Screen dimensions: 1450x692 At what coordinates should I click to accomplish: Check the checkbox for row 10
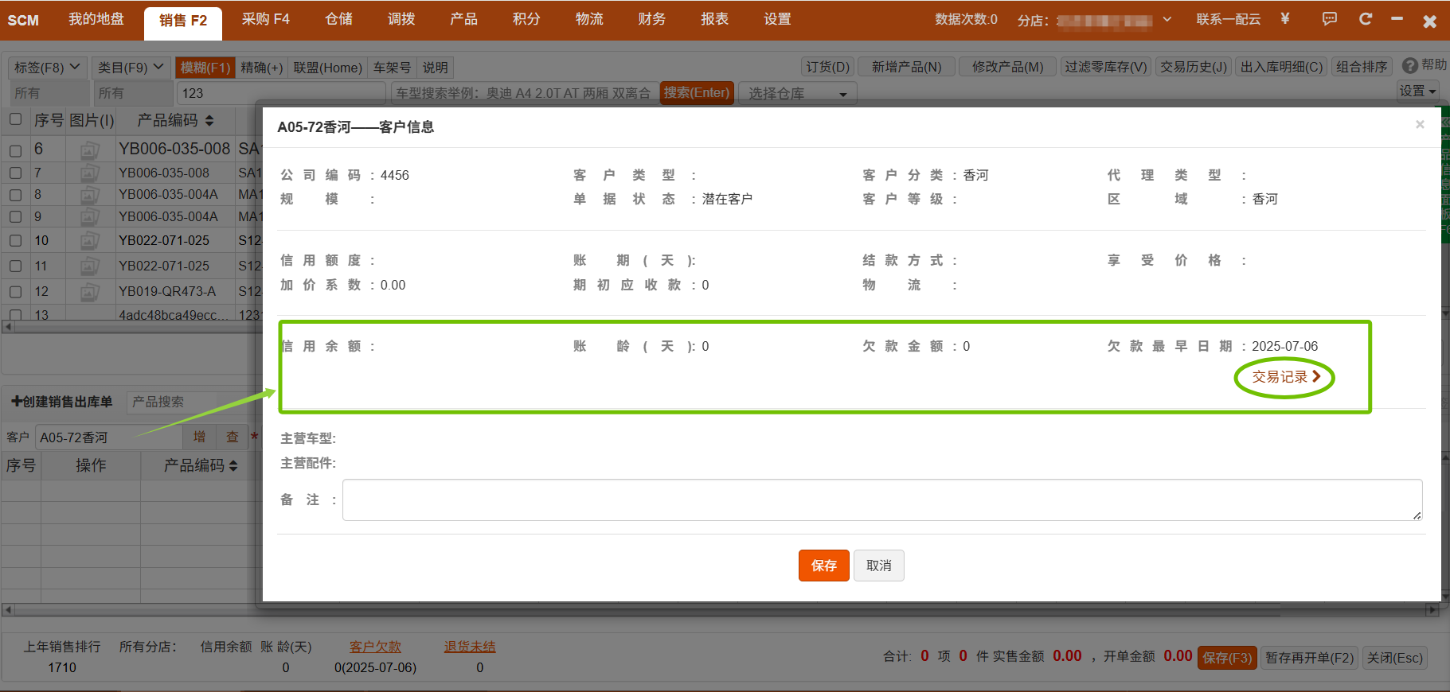pyautogui.click(x=15, y=240)
